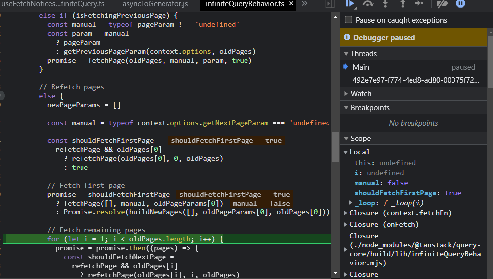This screenshot has height=279, width=493.
Task: Resume script execution with the play icon
Action: [x=350, y=3]
